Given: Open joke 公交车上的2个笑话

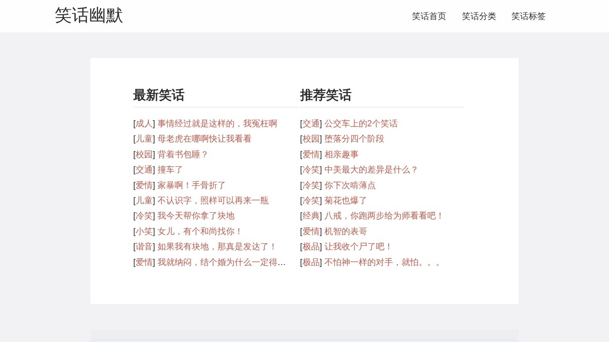Looking at the screenshot, I should coord(361,123).
